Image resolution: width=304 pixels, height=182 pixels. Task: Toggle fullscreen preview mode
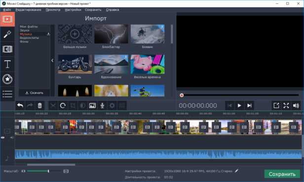pos(286,106)
